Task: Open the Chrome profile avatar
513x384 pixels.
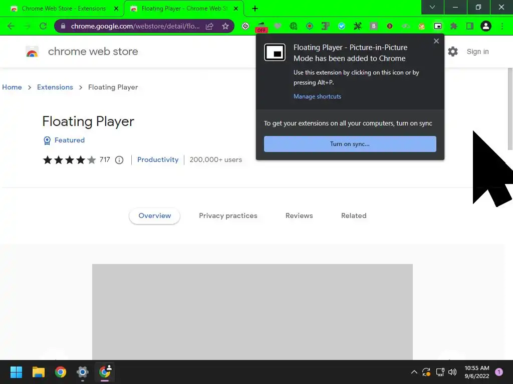Action: pos(486,26)
